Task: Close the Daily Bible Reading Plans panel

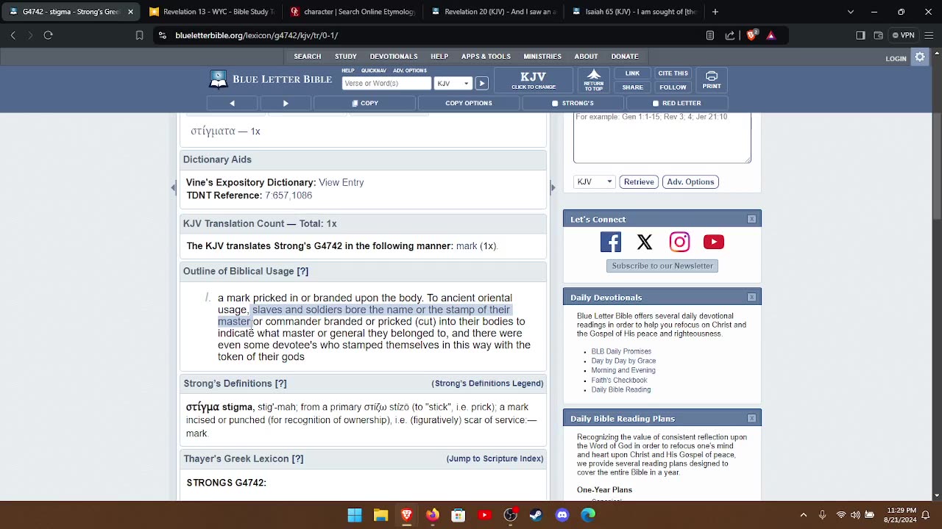Action: [751, 418]
